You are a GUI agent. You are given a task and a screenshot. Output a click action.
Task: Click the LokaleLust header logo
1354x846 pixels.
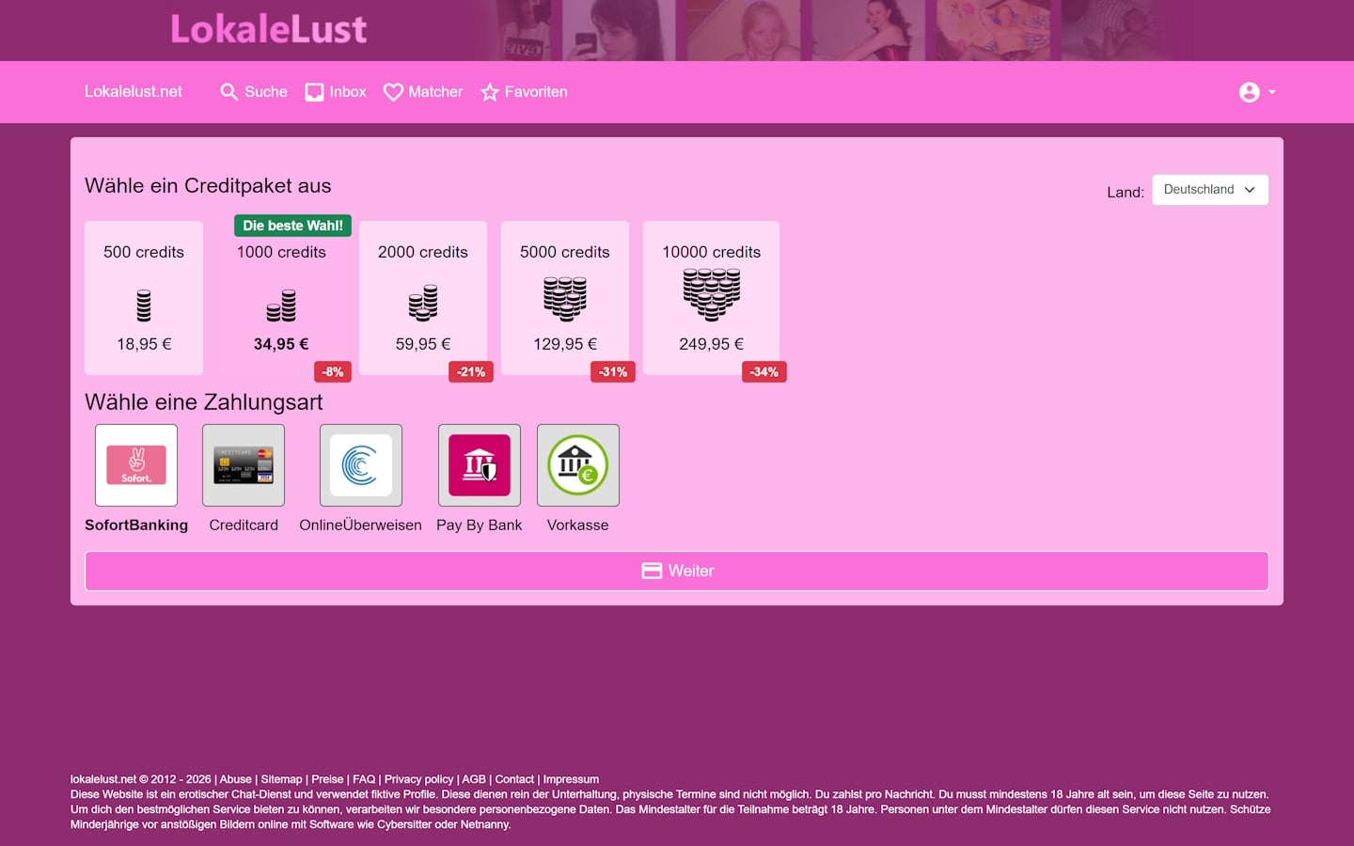[x=269, y=29]
